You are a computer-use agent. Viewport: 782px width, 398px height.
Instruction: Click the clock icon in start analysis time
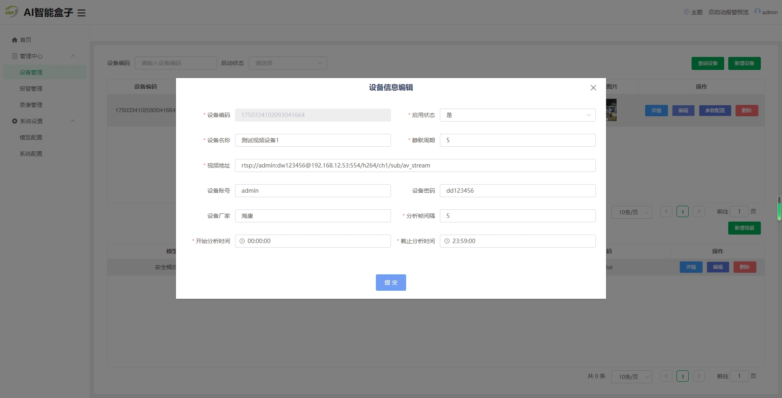(242, 241)
